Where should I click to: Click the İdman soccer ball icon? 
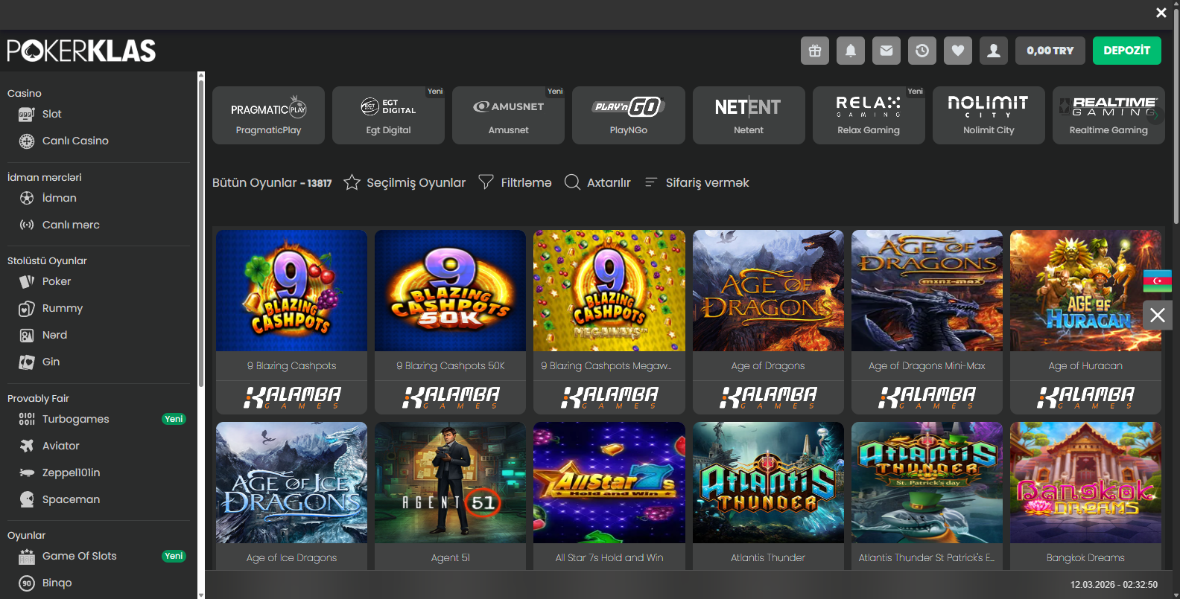click(27, 198)
